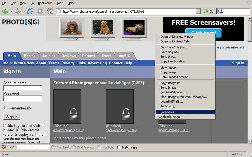Click the first blocked photo padlock thumbnail

[x=67, y=106]
